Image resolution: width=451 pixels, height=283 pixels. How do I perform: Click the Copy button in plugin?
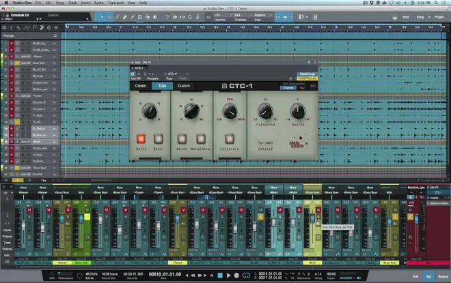pos(169,78)
